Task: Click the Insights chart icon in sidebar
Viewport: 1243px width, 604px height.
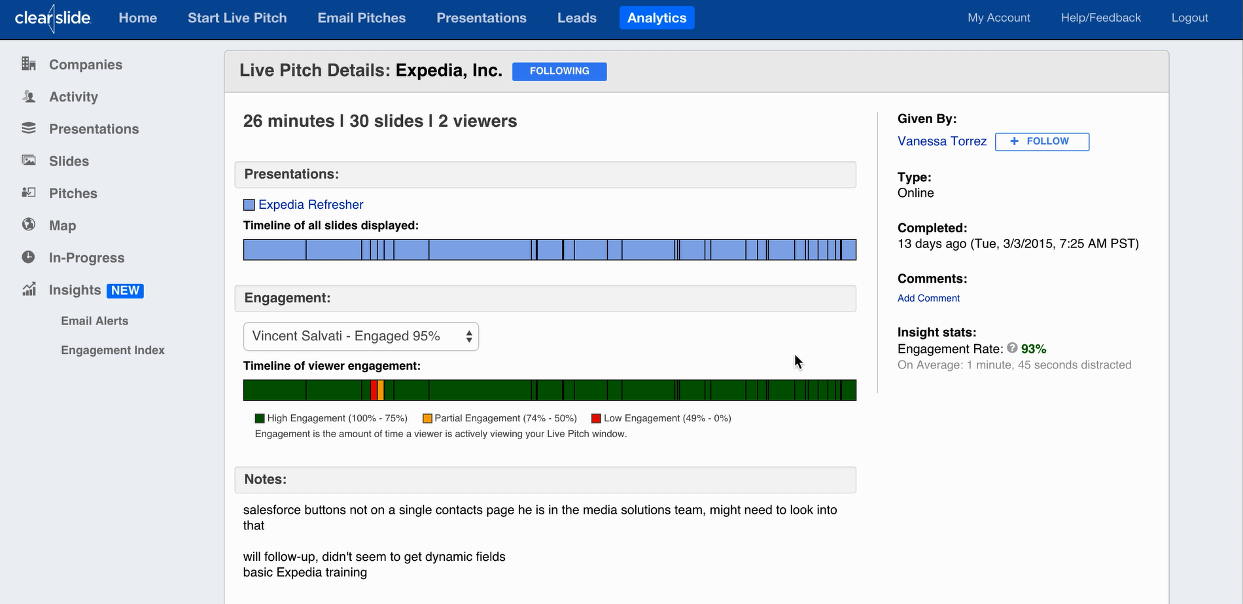Action: pyautogui.click(x=28, y=289)
